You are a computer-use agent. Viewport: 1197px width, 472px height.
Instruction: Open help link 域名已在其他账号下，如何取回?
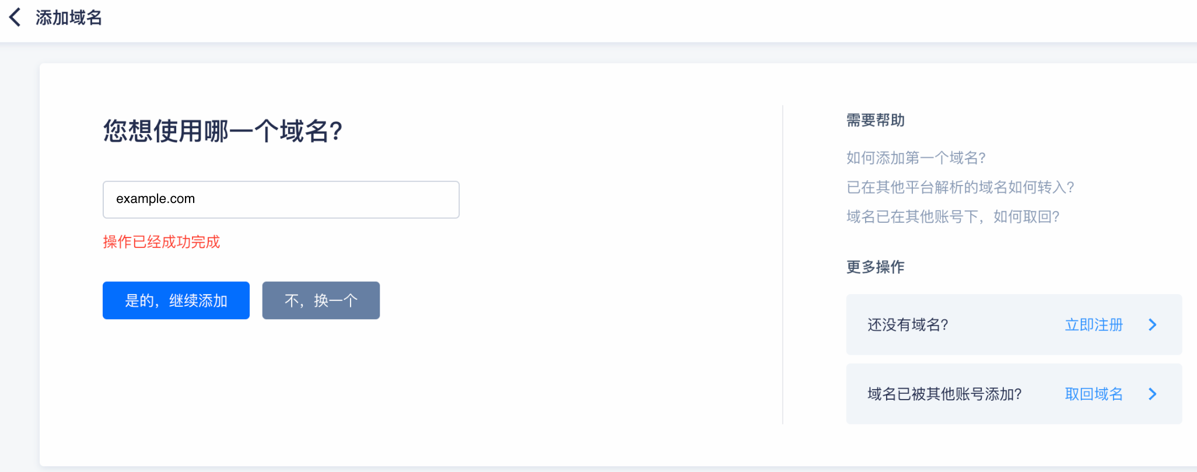click(953, 217)
